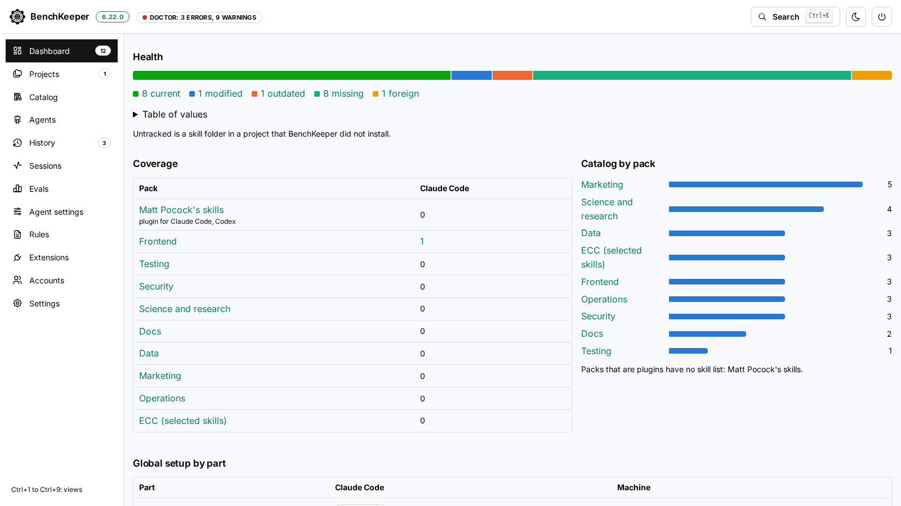
Task: Click the power icon button
Action: 882,17
